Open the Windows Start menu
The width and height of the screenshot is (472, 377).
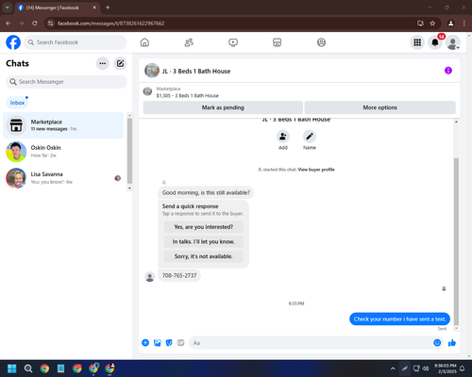(x=12, y=369)
